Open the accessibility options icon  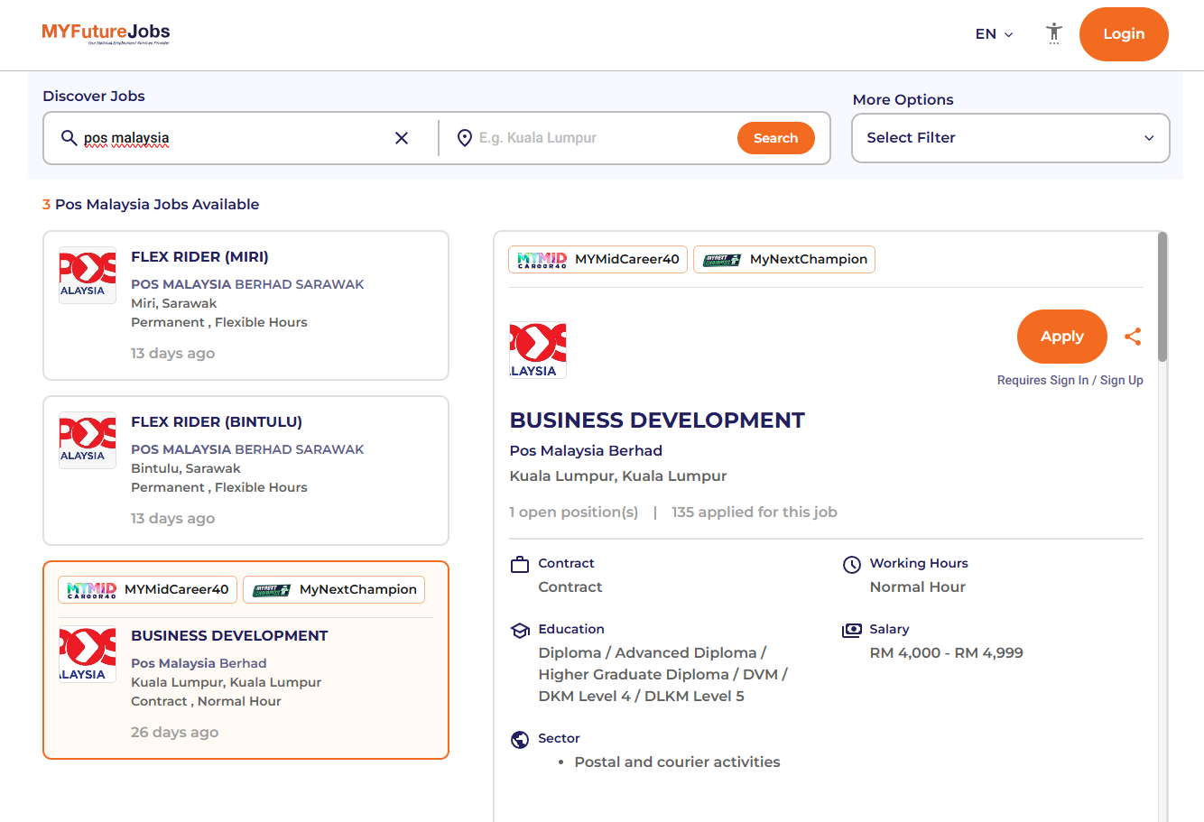pyautogui.click(x=1053, y=33)
